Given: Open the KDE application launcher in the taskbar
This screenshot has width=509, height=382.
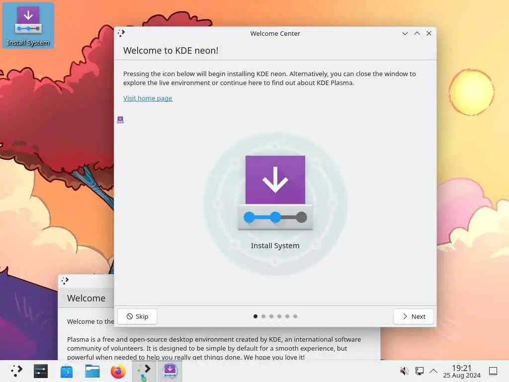Looking at the screenshot, I should pos(16,371).
